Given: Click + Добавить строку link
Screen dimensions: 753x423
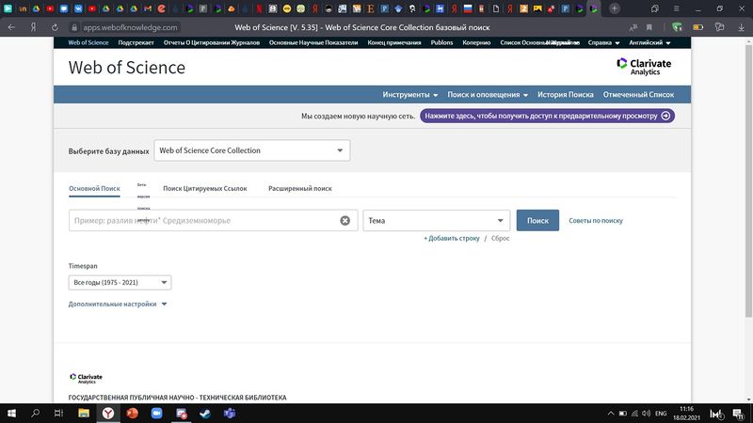Looking at the screenshot, I should 452,239.
